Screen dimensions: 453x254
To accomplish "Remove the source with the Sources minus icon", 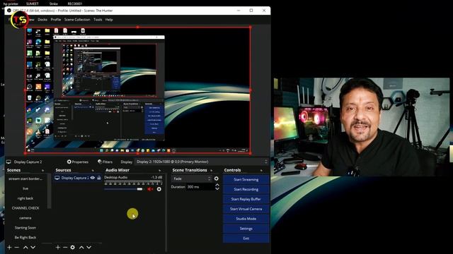I will [65, 248].
